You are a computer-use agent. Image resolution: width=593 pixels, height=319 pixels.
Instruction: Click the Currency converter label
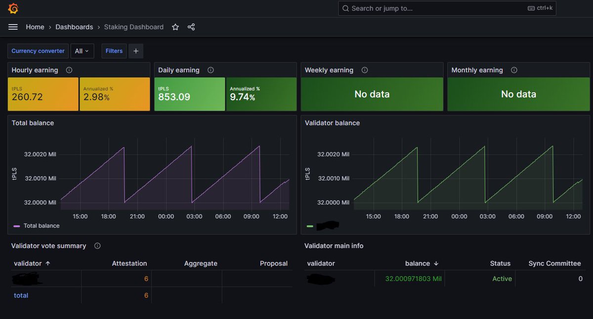pyautogui.click(x=38, y=51)
